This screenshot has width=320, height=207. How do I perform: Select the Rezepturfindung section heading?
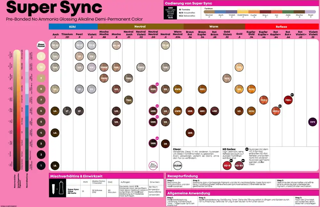click(182, 176)
